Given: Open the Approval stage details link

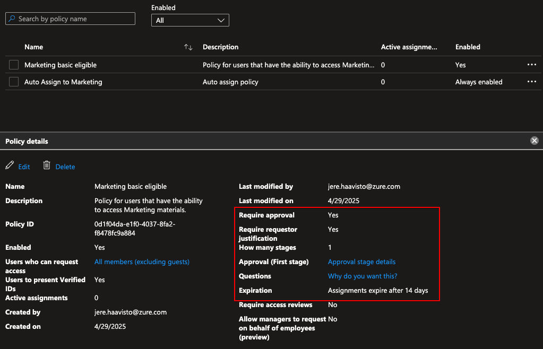Looking at the screenshot, I should pyautogui.click(x=361, y=261).
